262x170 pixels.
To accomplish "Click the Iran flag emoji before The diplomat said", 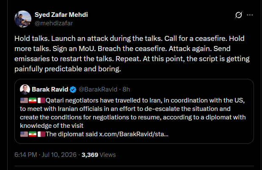I will (33, 134).
